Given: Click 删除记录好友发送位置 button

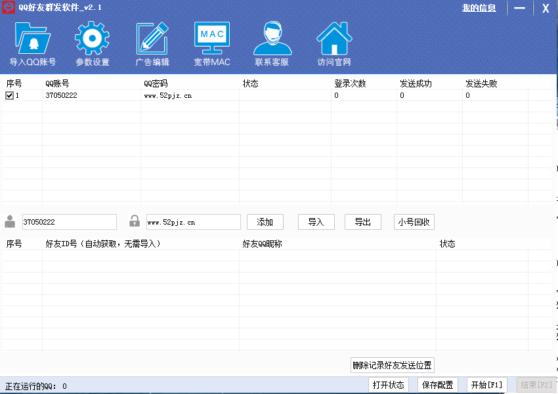Looking at the screenshot, I should pos(393,365).
